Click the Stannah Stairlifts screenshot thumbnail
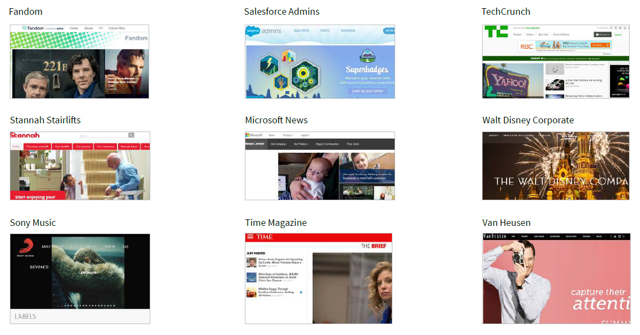Image resolution: width=640 pixels, height=335 pixels. pos(80,166)
